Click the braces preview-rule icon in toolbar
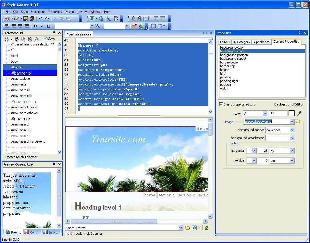This screenshot has width=310, height=243. (x=101, y=19)
